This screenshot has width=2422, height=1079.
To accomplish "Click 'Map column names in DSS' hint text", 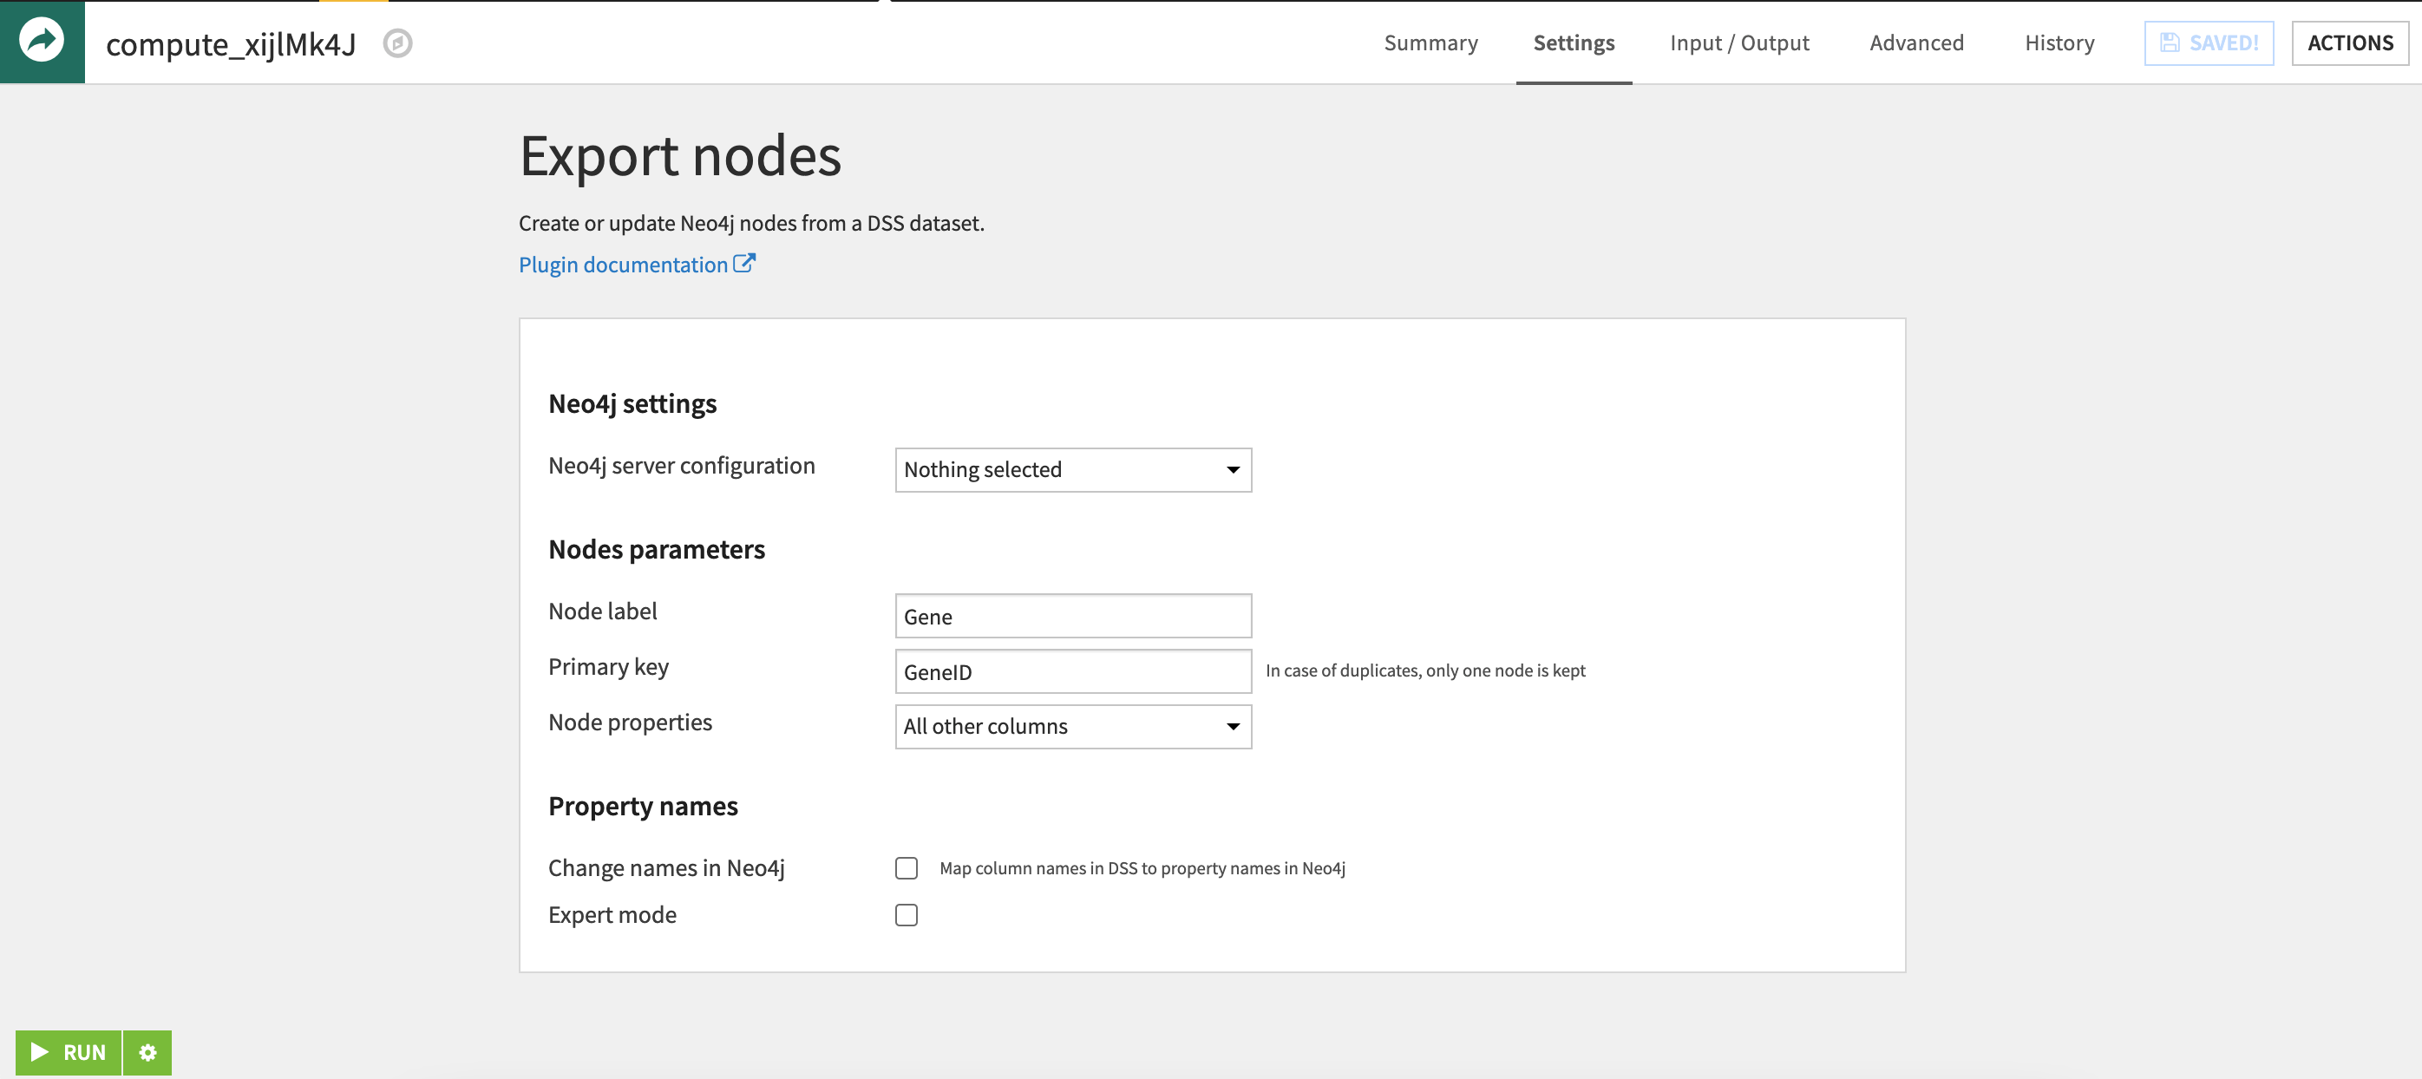I will [x=1142, y=867].
